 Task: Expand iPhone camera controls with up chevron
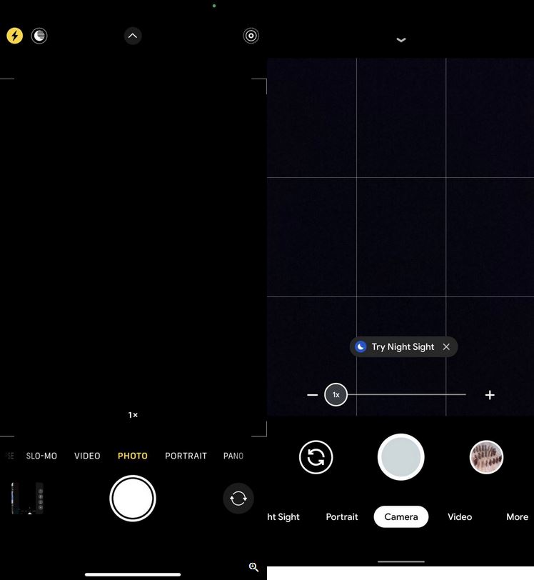click(133, 36)
